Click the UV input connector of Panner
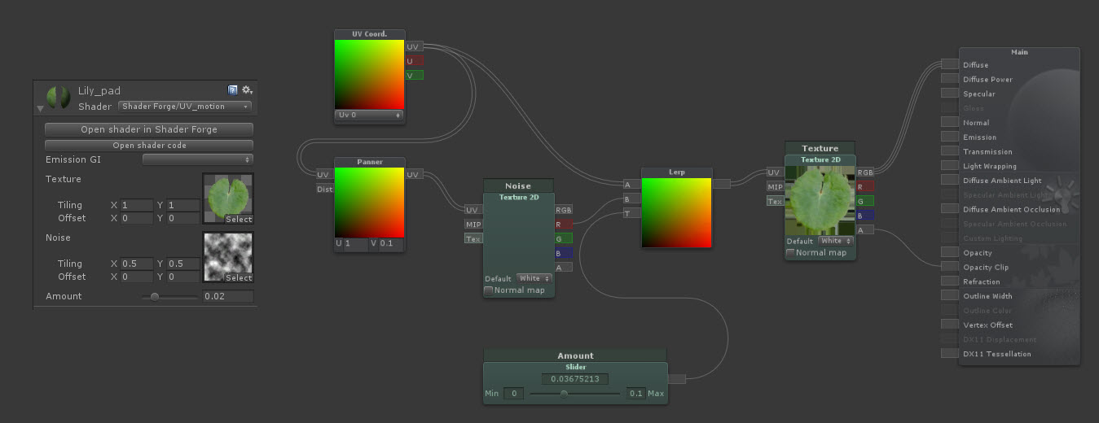The image size is (1099, 423). coord(324,174)
